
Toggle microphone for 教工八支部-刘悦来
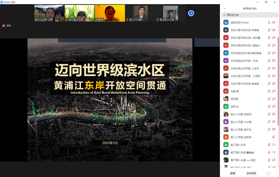269,114
